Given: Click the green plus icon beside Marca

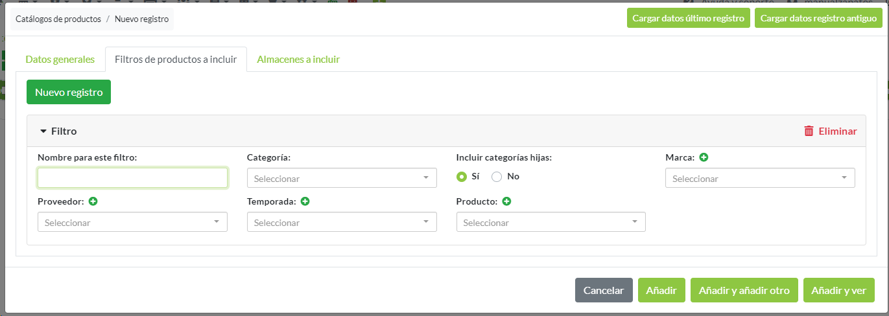Looking at the screenshot, I should coord(704,157).
